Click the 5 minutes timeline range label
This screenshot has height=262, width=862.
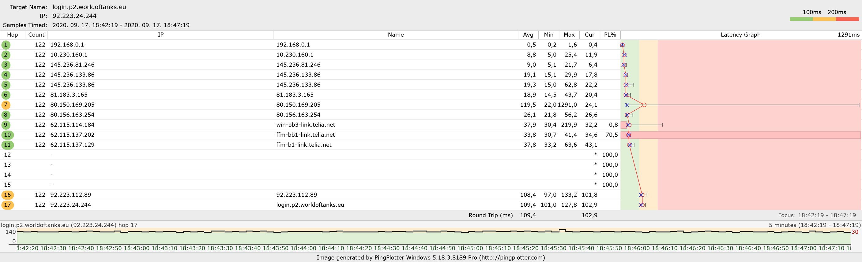pyautogui.click(x=815, y=225)
